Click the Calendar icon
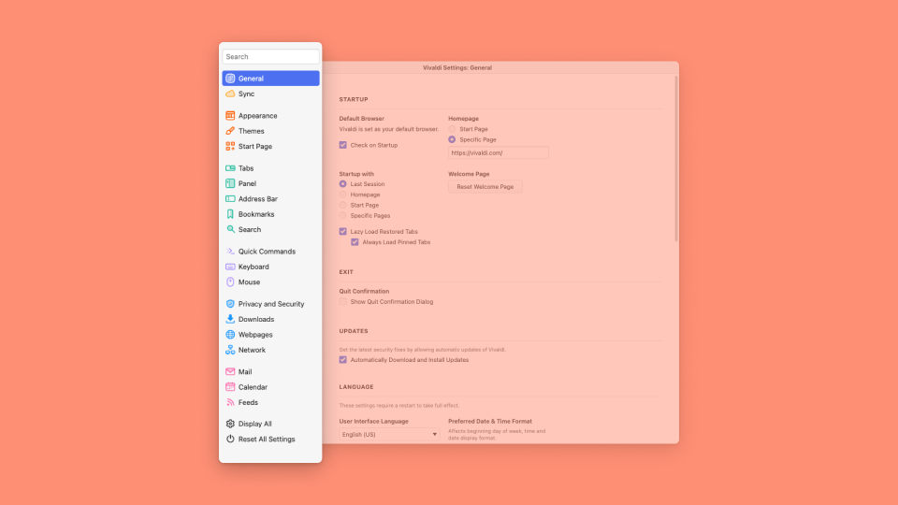The height and width of the screenshot is (505, 898). pos(230,387)
